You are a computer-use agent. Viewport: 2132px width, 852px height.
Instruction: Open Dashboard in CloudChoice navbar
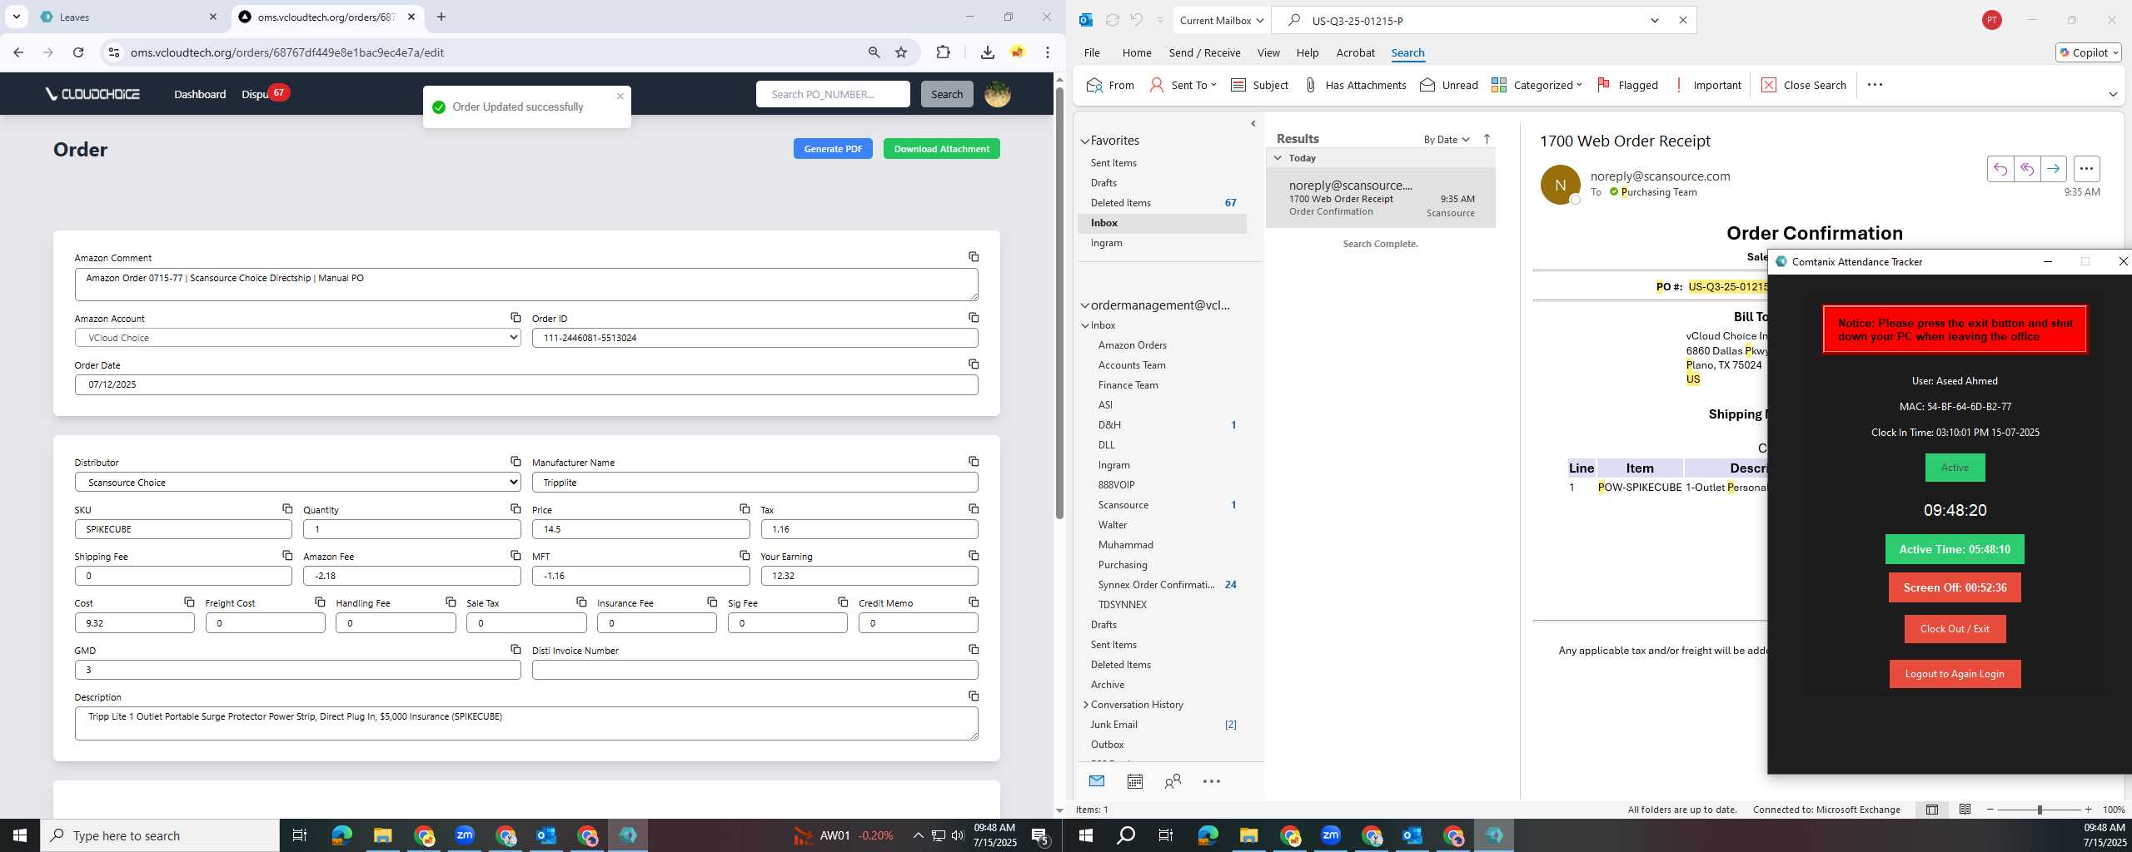coord(200,94)
